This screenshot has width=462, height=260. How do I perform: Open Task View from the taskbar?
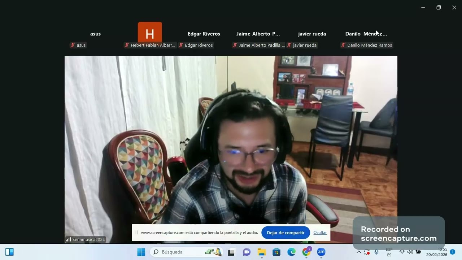[x=231, y=252]
